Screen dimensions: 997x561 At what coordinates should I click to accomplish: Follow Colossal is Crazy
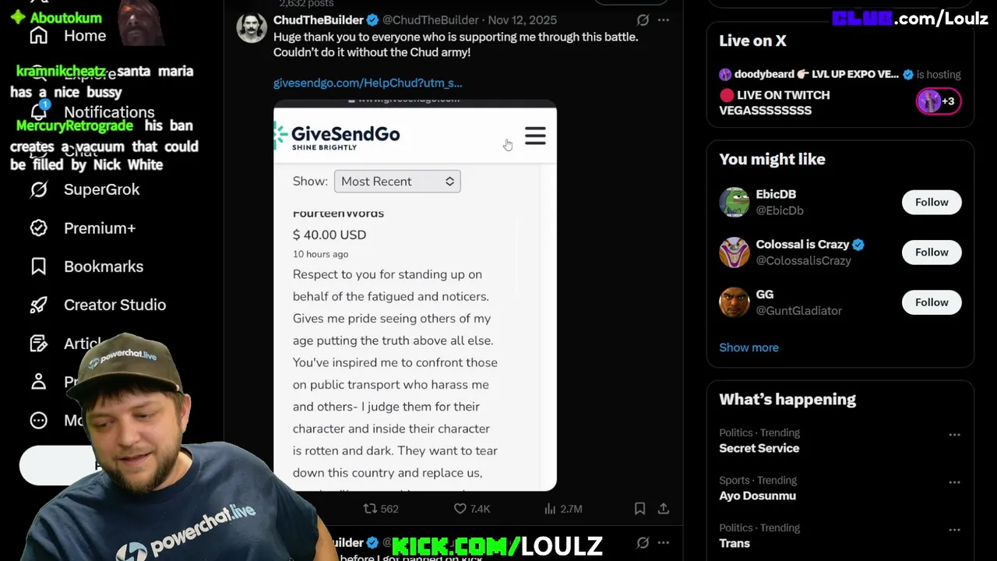(x=932, y=252)
